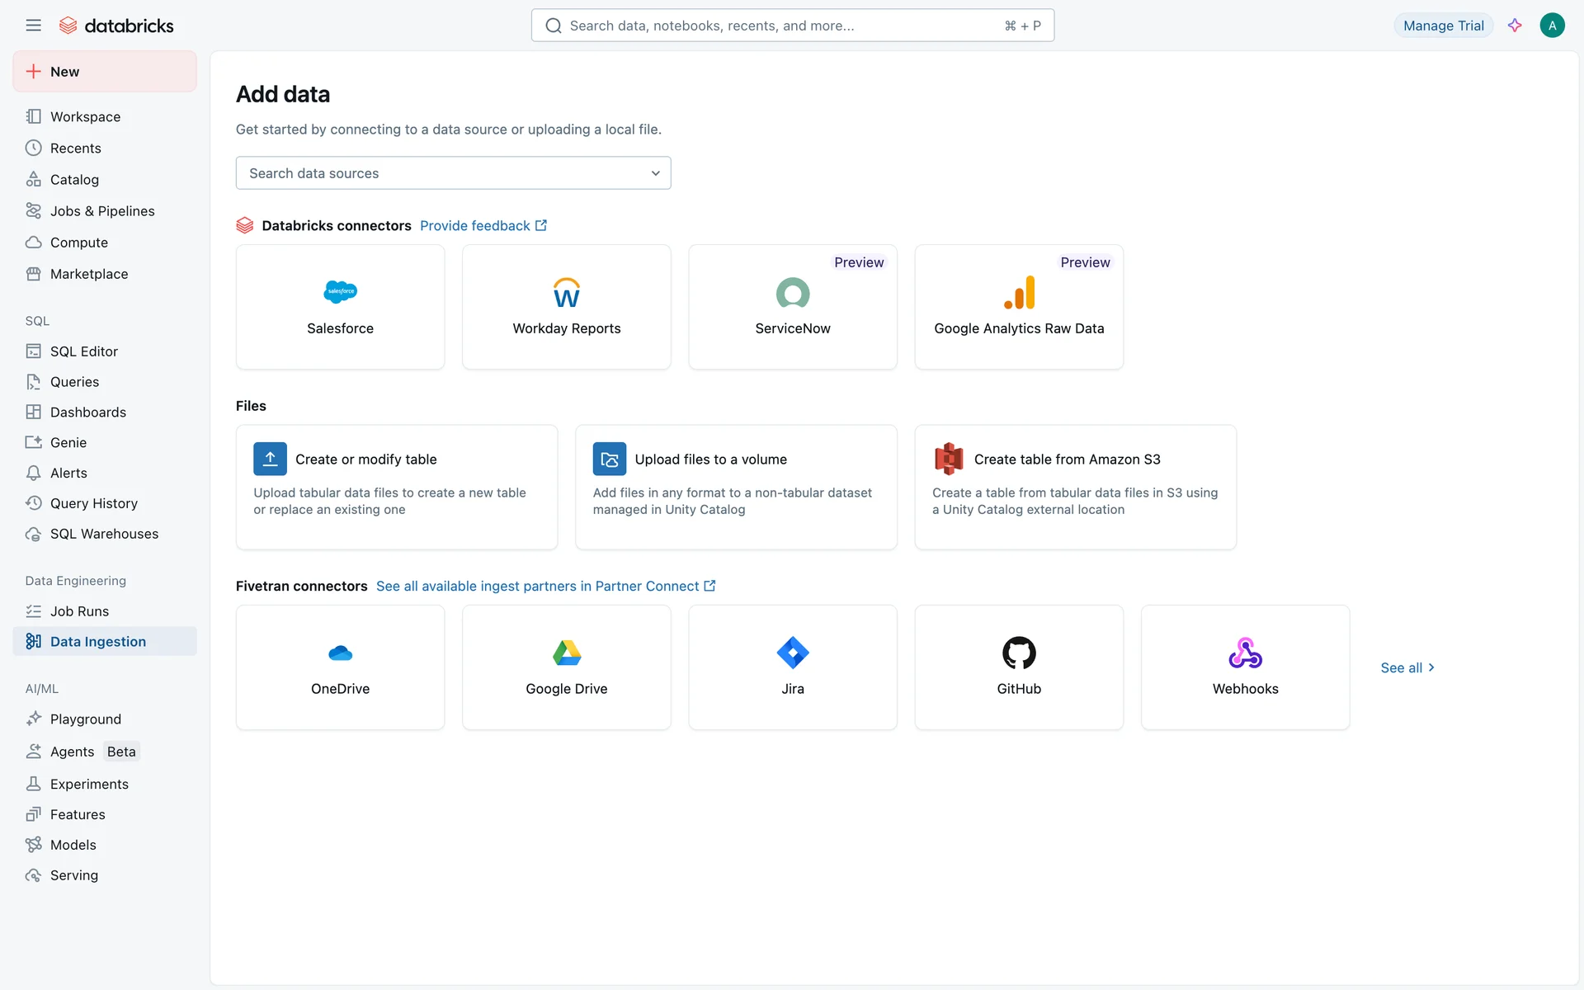Open Create table from Amazon S3 card
This screenshot has width=1584, height=990.
1074,486
